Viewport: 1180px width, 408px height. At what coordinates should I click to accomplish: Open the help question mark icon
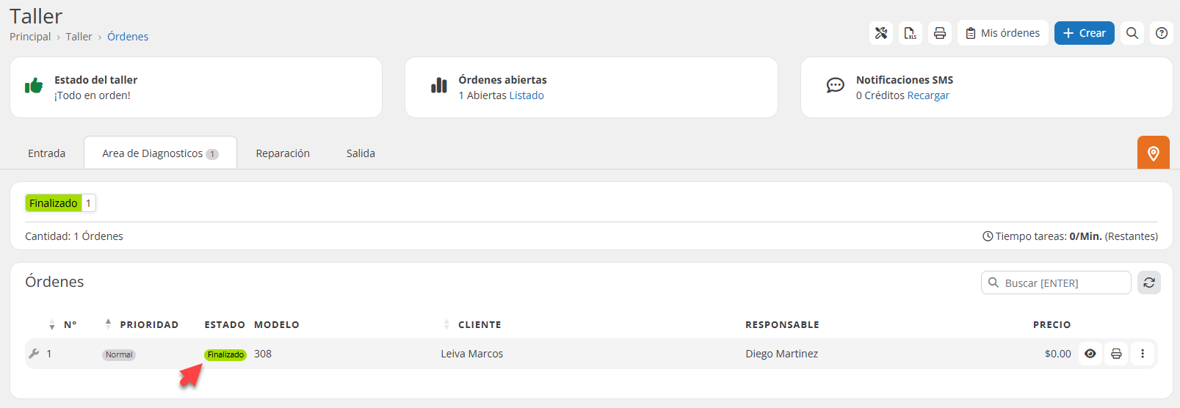tap(1162, 33)
